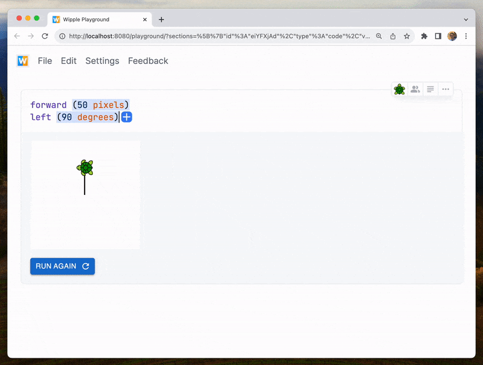The image size is (483, 365).
Task: Click the '50' value in code
Action: click(82, 105)
